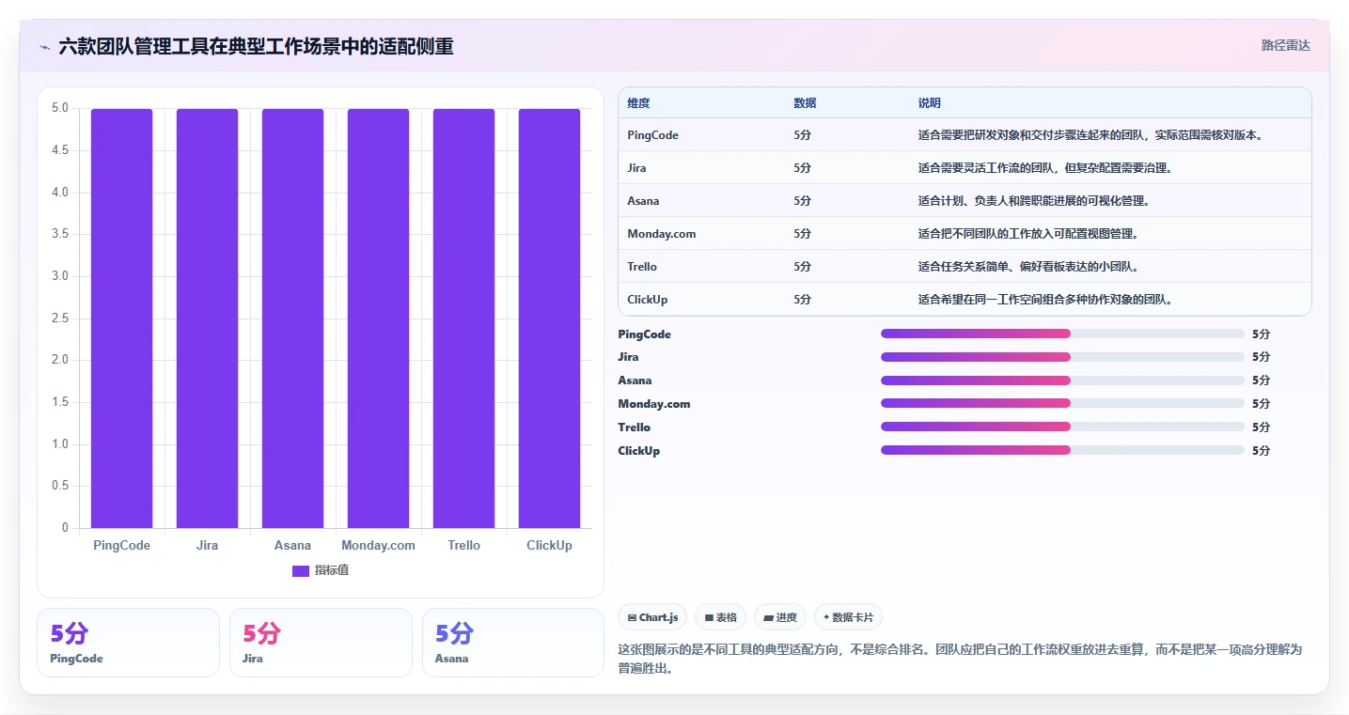Select the 进度 tag chip

pyautogui.click(x=780, y=617)
